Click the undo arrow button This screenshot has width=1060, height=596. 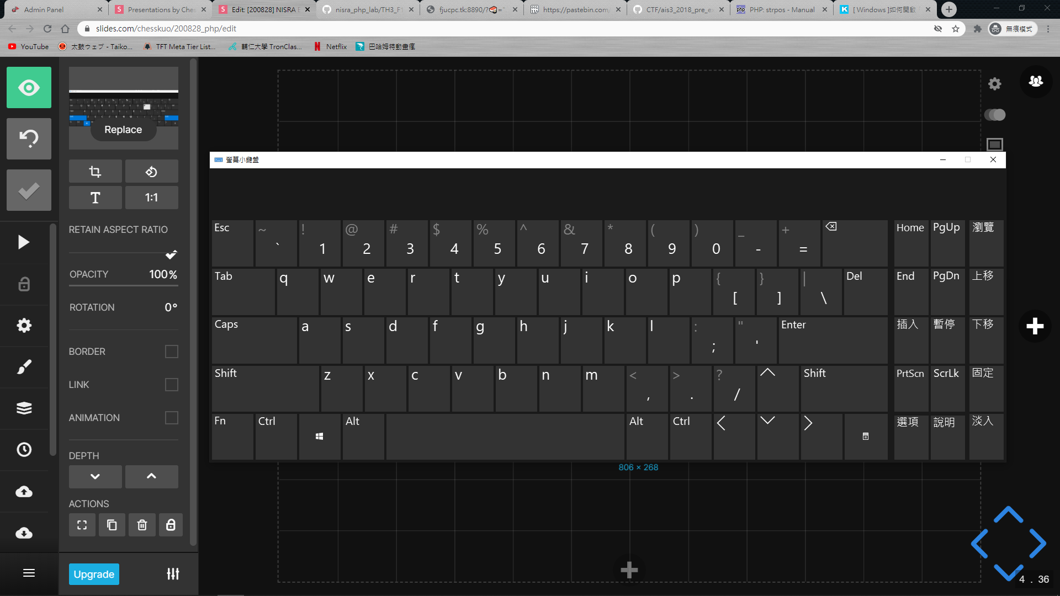[29, 139]
